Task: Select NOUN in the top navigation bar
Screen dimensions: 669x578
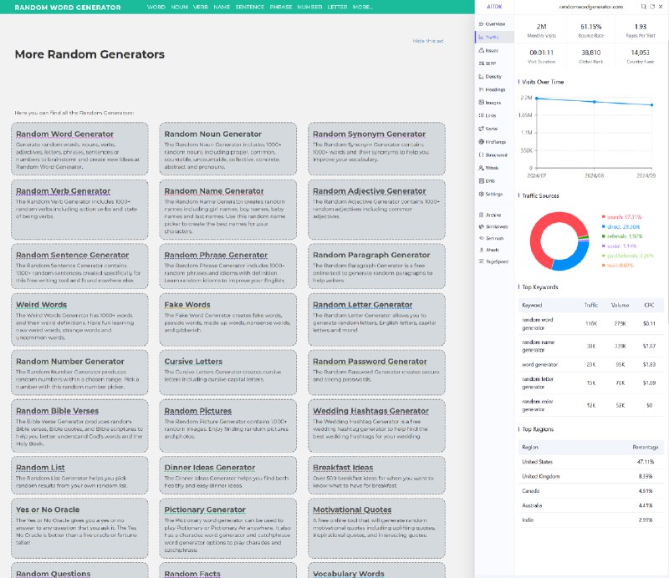Action: [x=179, y=8]
